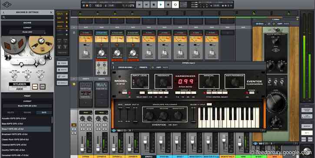Viewport: 315px width, 158px height.
Task: Toggle second square Studer button beside A800 label
Action: tap(43, 87)
